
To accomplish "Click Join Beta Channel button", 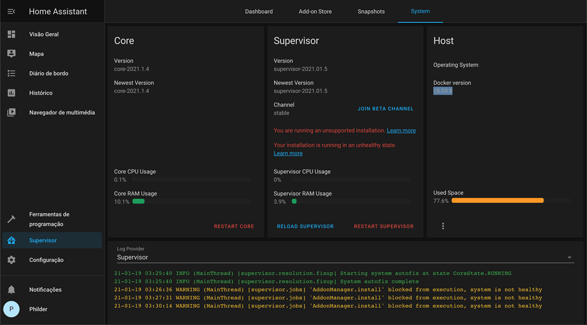I will click(x=385, y=108).
